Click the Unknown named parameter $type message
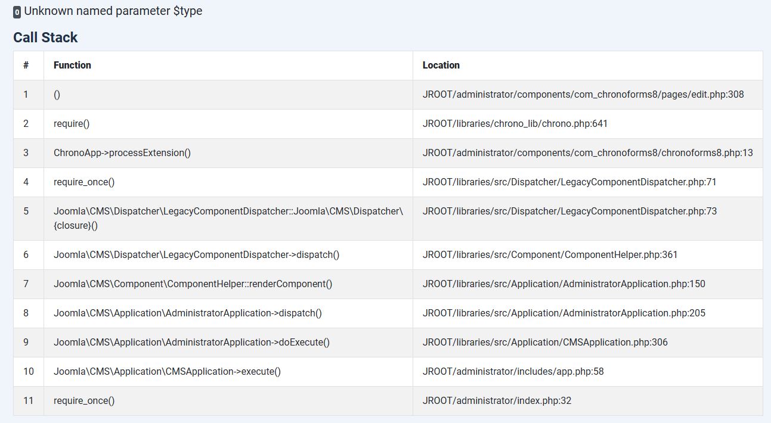Viewport: 771px width, 423px height. pyautogui.click(x=113, y=11)
